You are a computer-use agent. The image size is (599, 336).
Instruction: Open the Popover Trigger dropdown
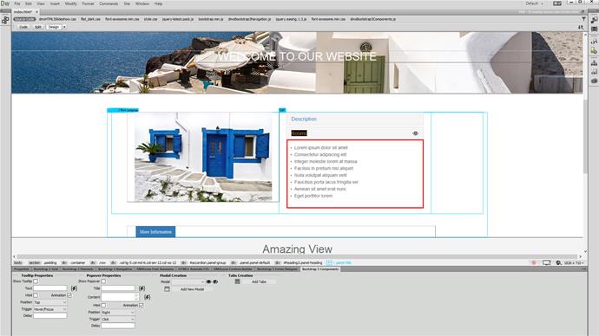[x=118, y=320]
